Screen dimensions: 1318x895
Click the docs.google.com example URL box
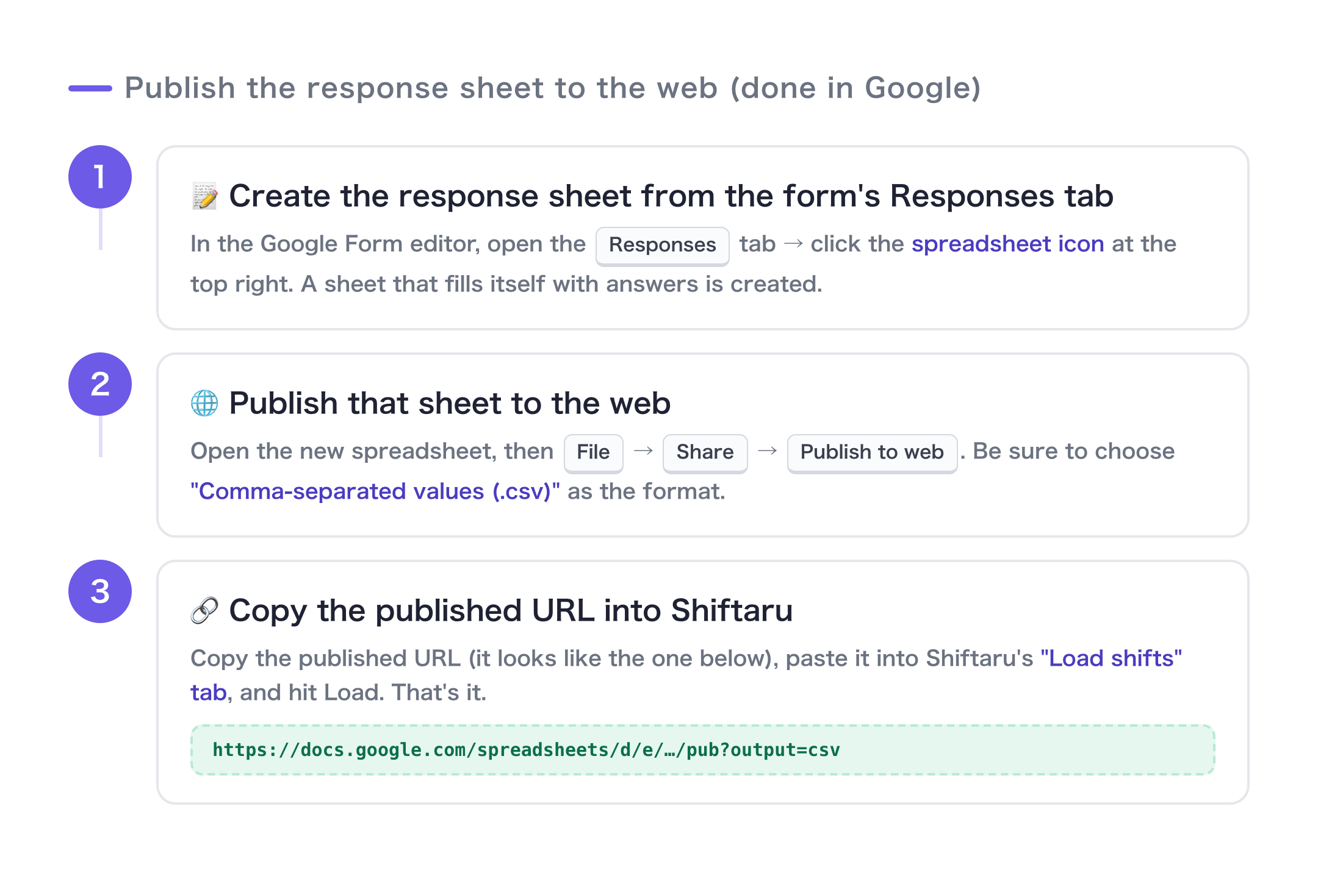(x=702, y=750)
